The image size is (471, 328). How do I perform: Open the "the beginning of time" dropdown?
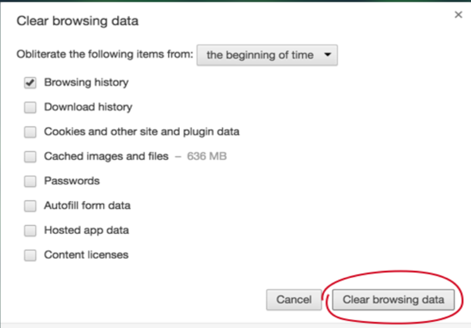[267, 55]
